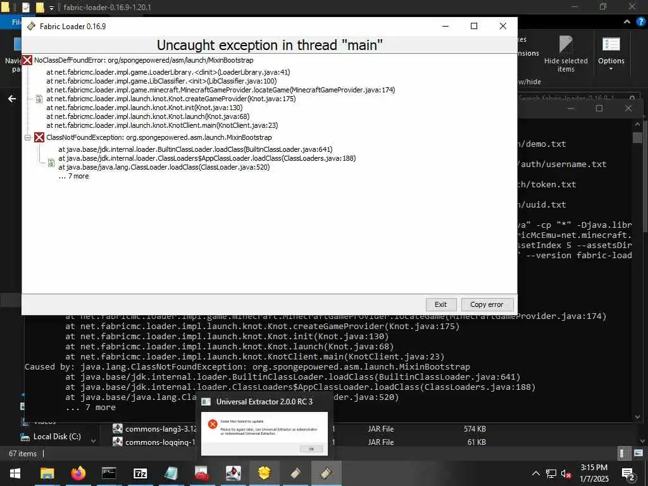Select the LibClassifier.<init> stack trace line
The height and width of the screenshot is (486, 648).
[161, 81]
